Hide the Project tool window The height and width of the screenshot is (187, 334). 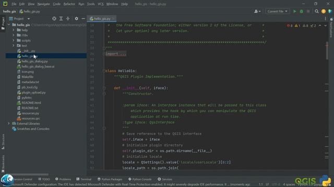click(x=83, y=19)
